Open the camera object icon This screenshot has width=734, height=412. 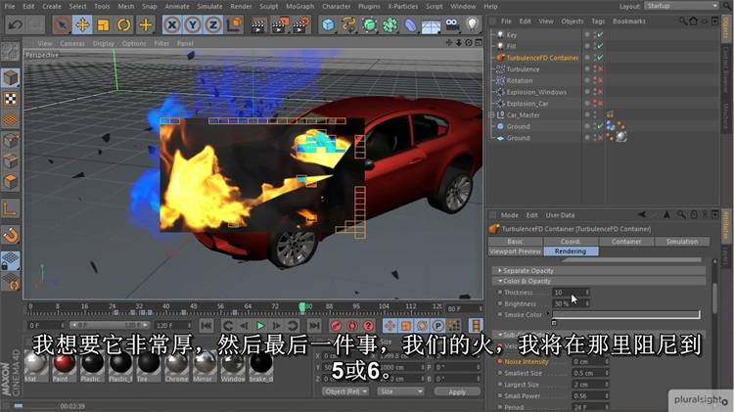[451, 24]
